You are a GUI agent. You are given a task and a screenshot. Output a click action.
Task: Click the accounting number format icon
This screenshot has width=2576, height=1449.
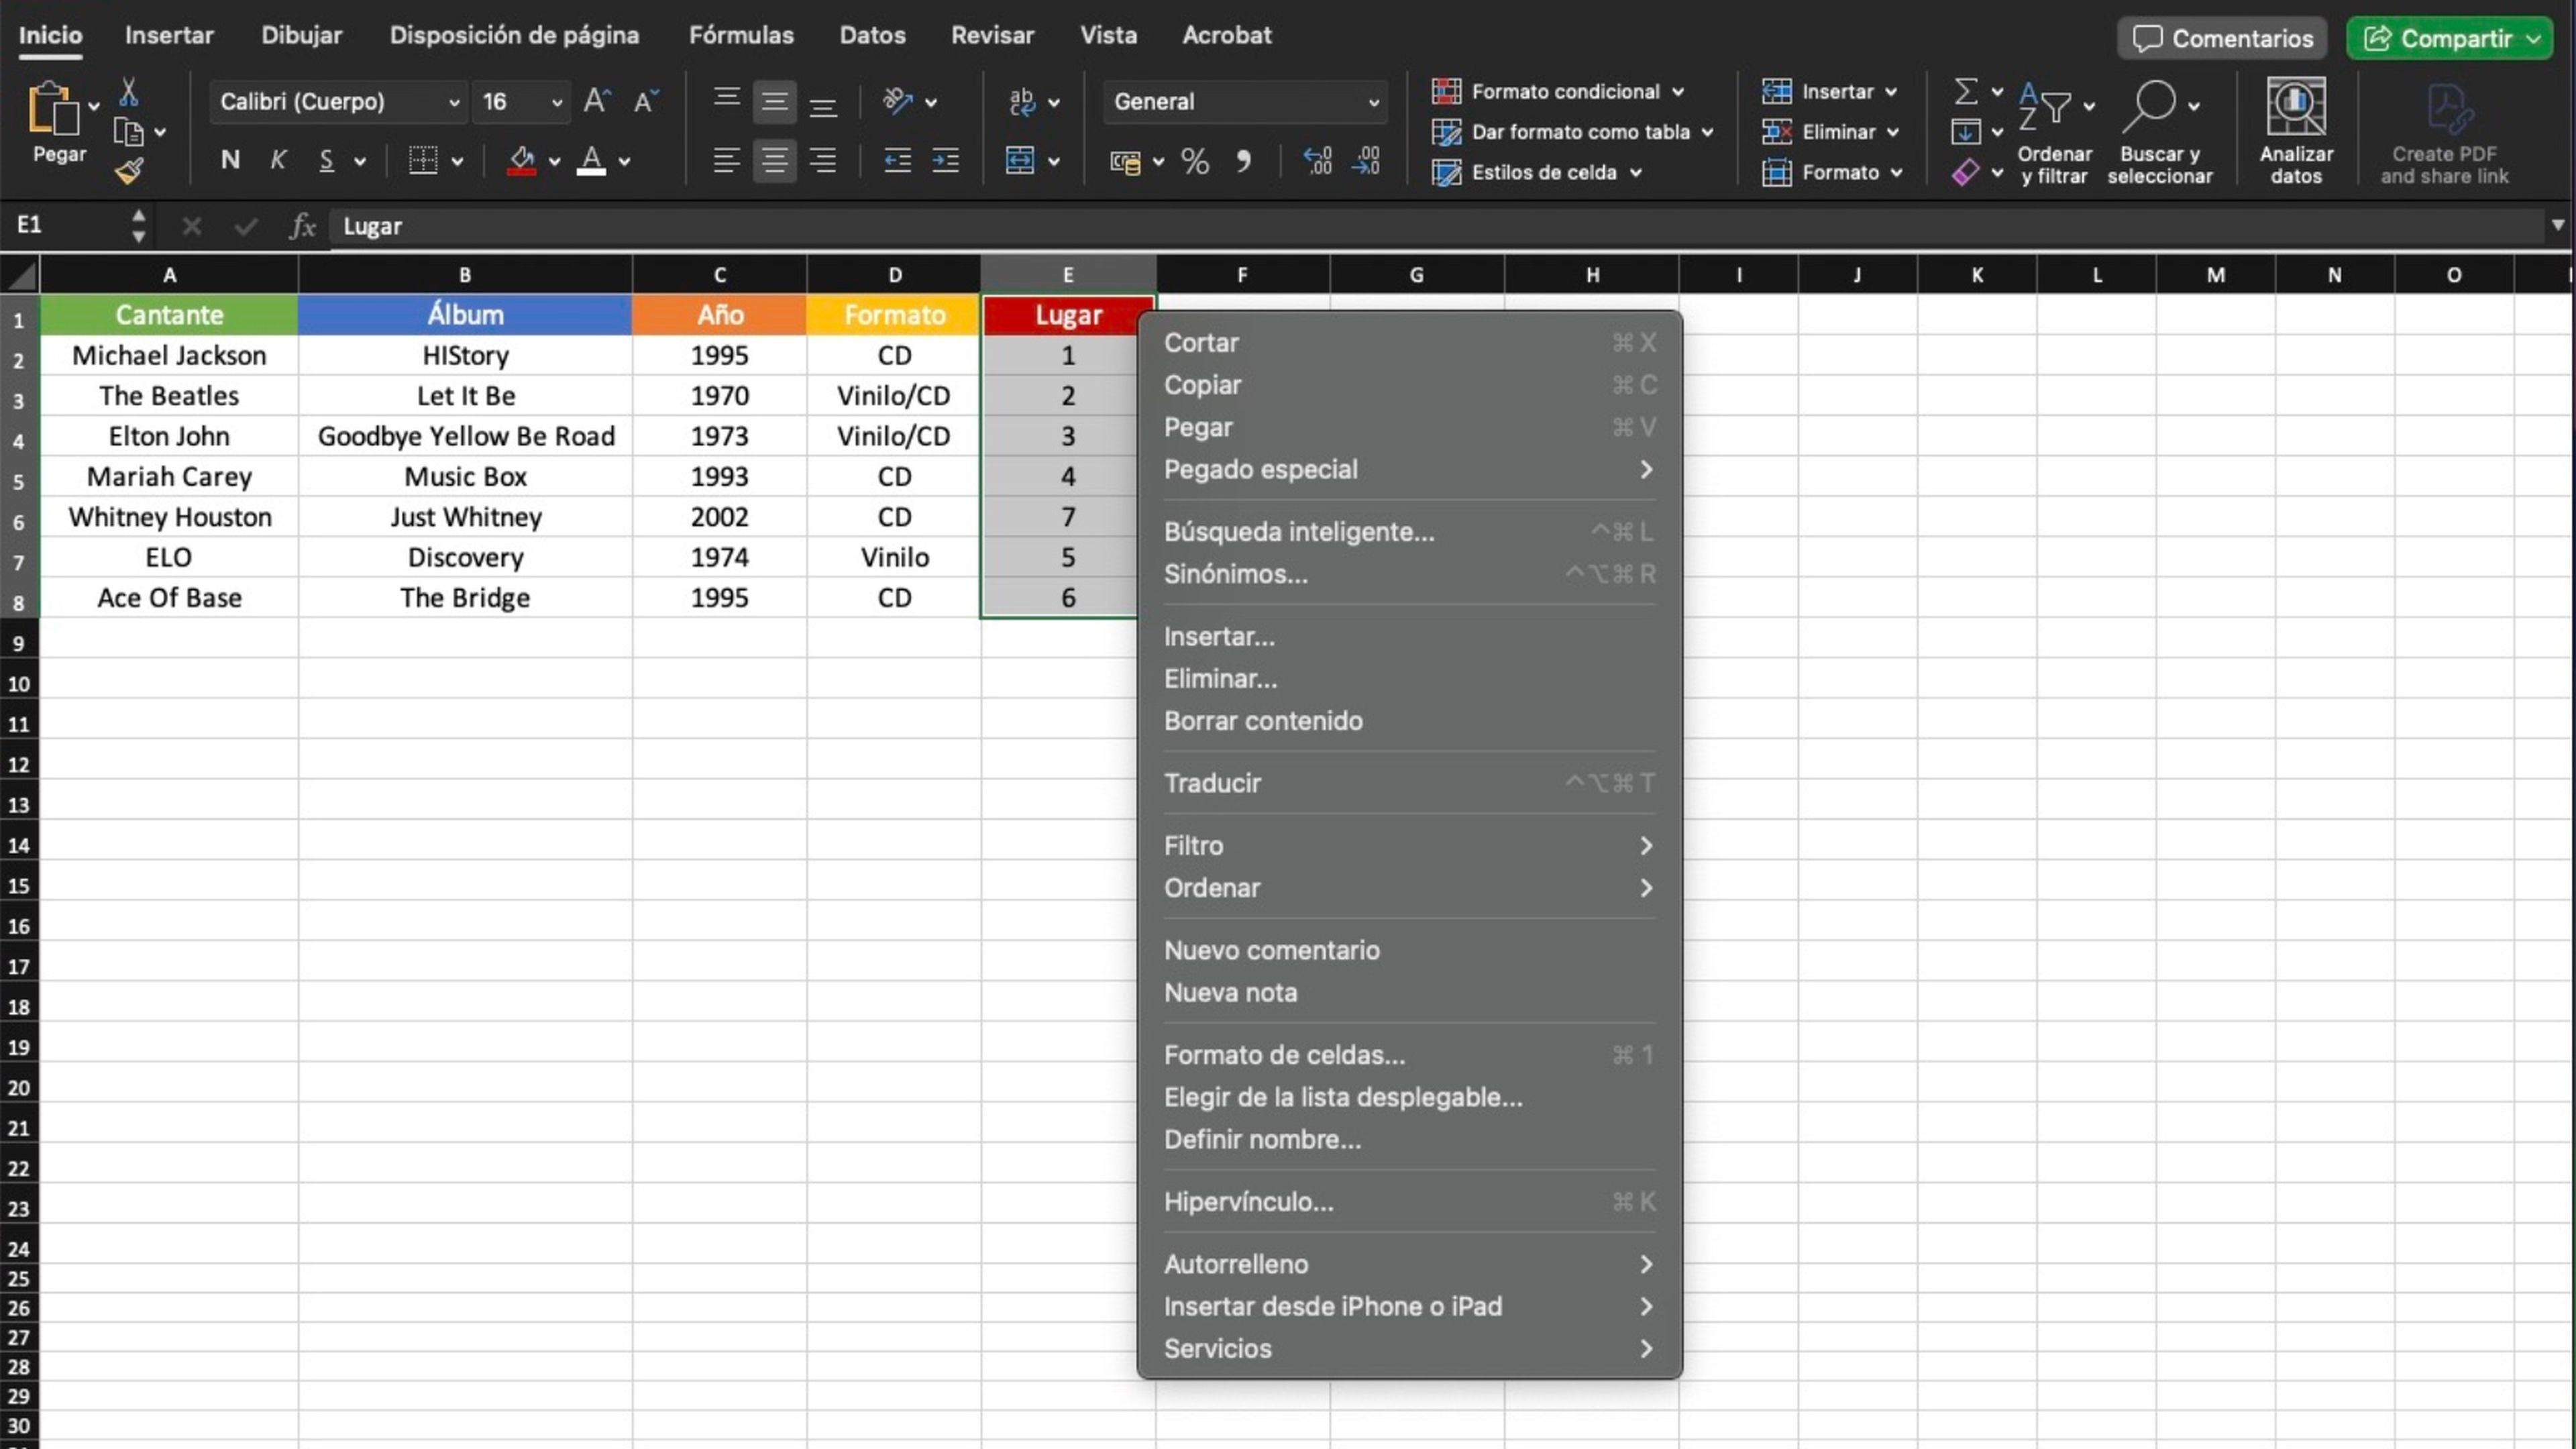[x=1126, y=162]
